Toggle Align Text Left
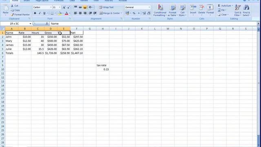 click(x=75, y=13)
